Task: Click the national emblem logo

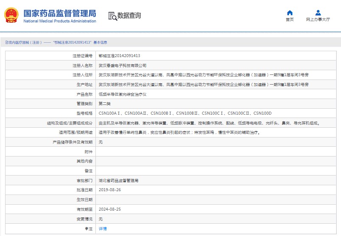Action: (11, 15)
